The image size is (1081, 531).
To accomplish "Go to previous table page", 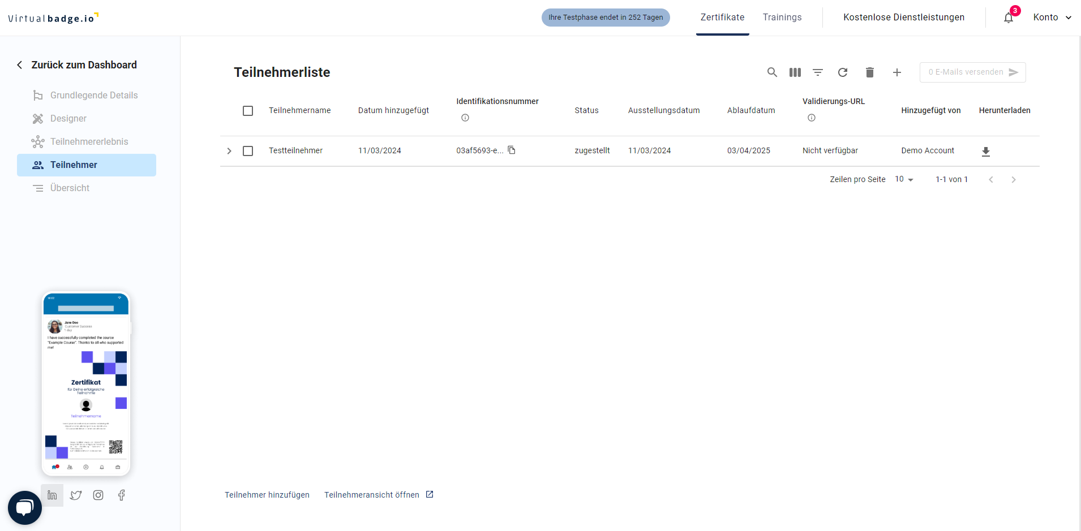I will 991,180.
